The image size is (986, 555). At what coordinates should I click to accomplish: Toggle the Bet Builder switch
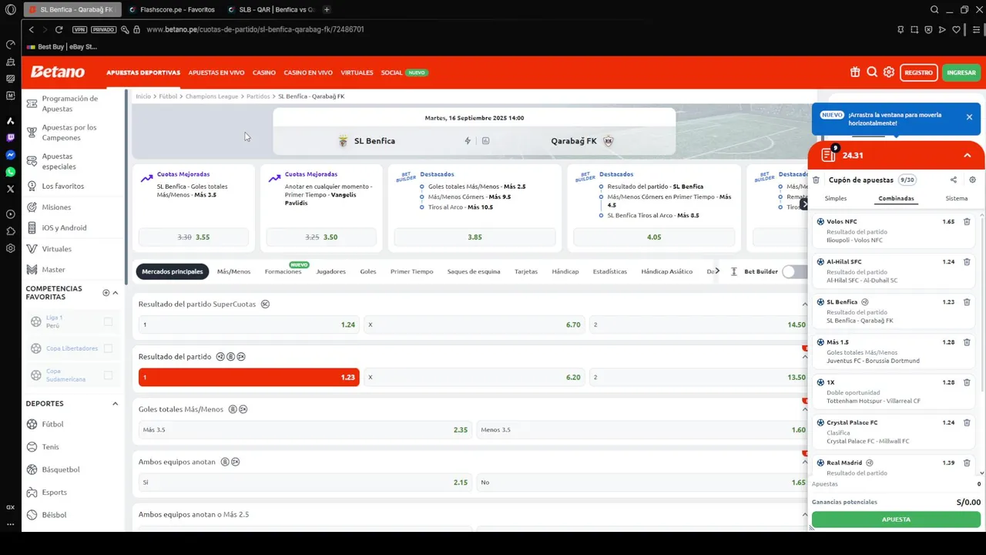[794, 271]
